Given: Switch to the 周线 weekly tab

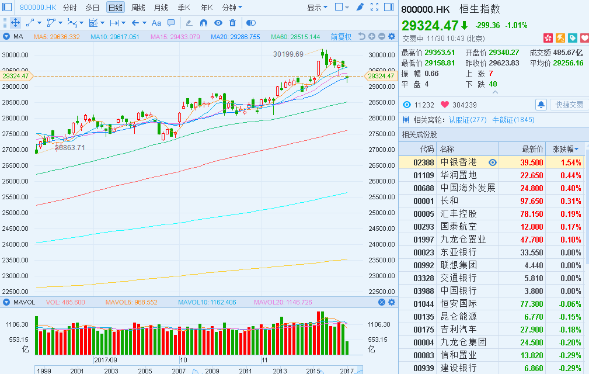Looking at the screenshot, I should [138, 8].
